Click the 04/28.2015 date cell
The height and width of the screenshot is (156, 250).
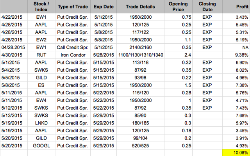coord(14,48)
